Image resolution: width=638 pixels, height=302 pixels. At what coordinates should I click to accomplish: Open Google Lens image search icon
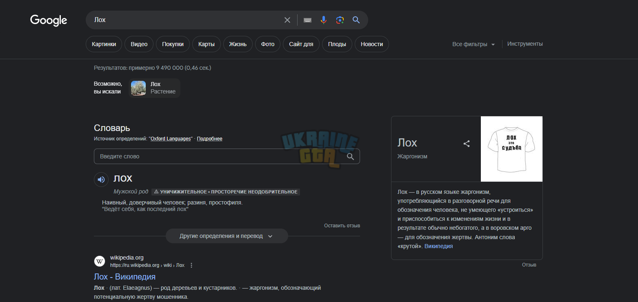tap(340, 20)
